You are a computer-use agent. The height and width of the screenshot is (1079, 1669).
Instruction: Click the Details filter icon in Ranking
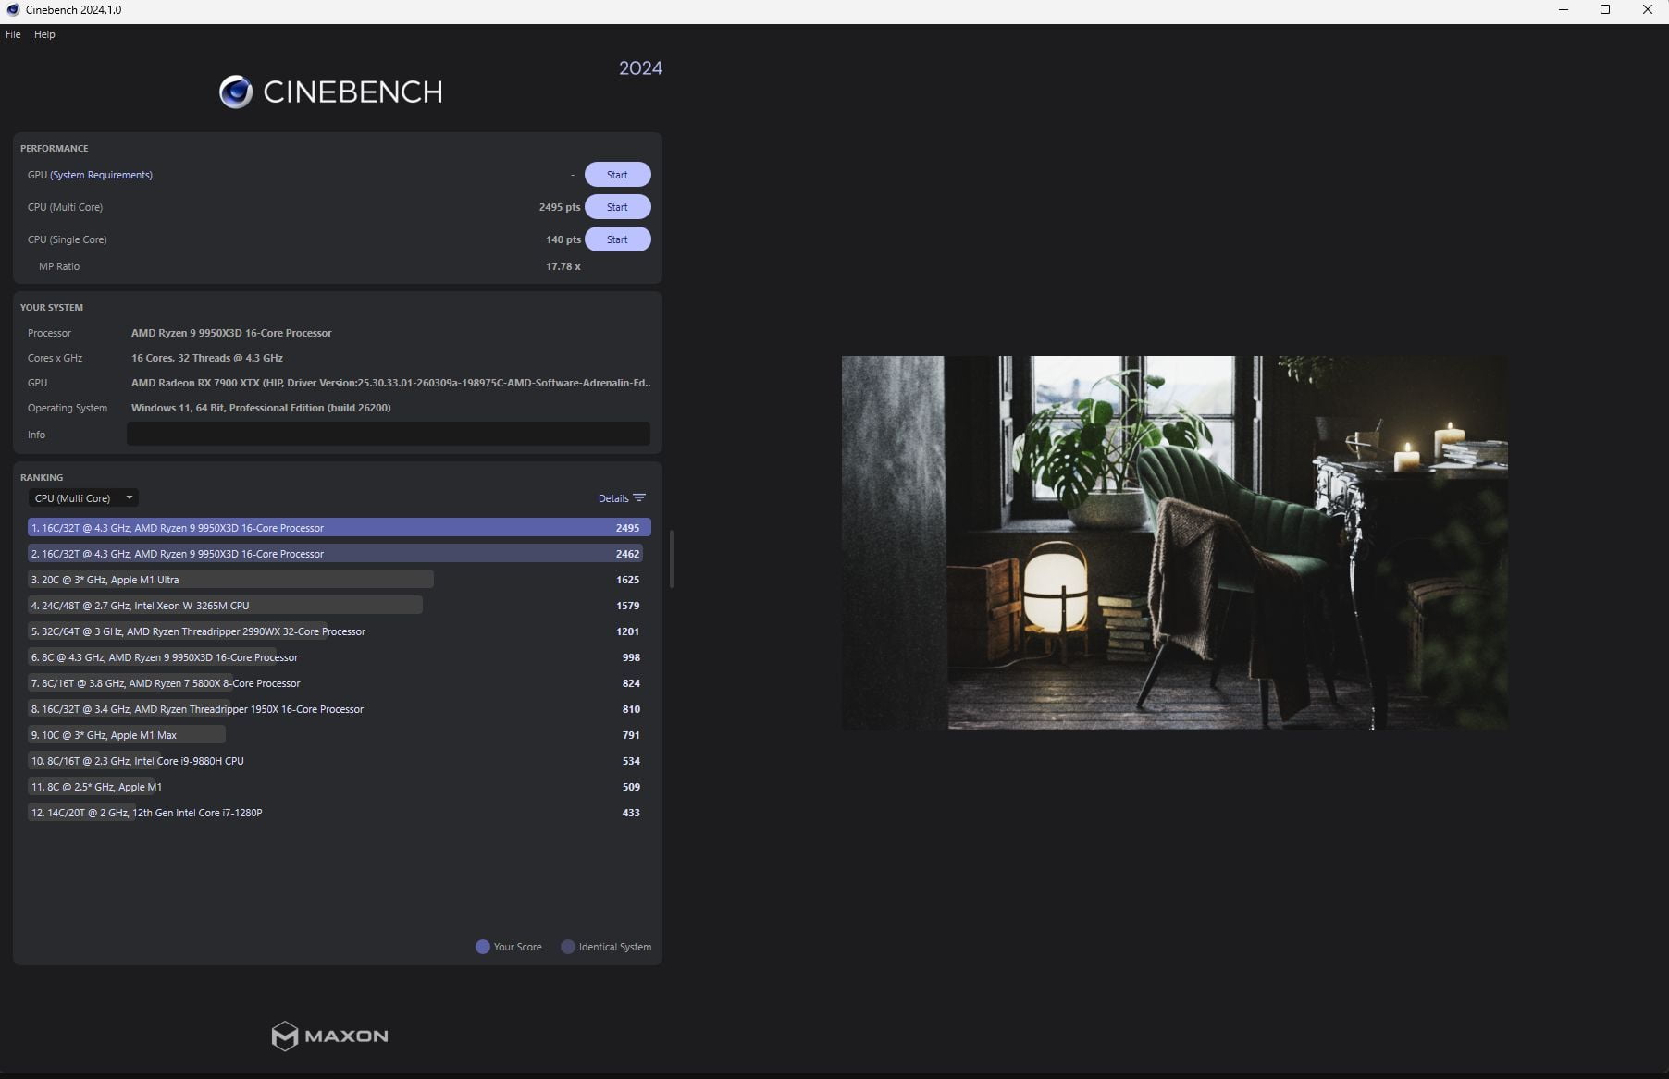(639, 498)
